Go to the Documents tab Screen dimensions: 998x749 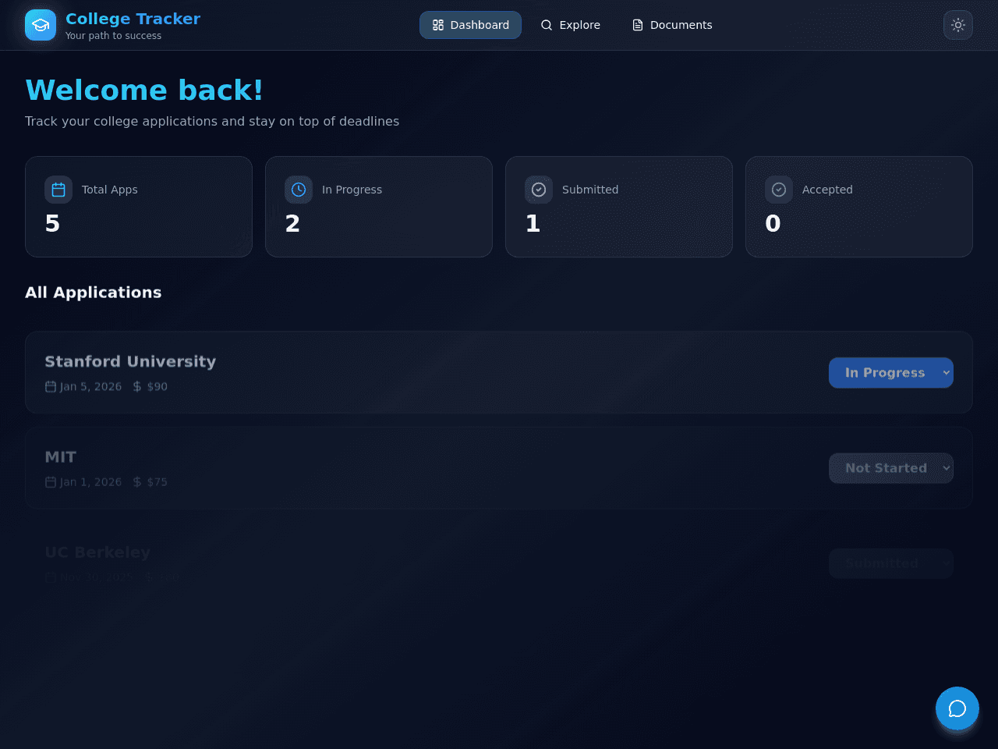click(x=671, y=25)
